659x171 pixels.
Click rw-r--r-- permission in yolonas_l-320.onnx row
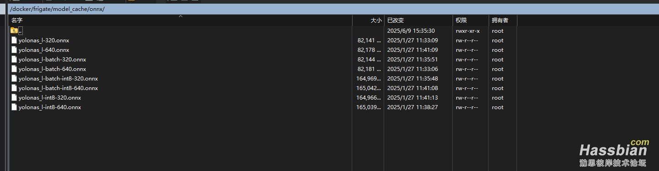[467, 40]
